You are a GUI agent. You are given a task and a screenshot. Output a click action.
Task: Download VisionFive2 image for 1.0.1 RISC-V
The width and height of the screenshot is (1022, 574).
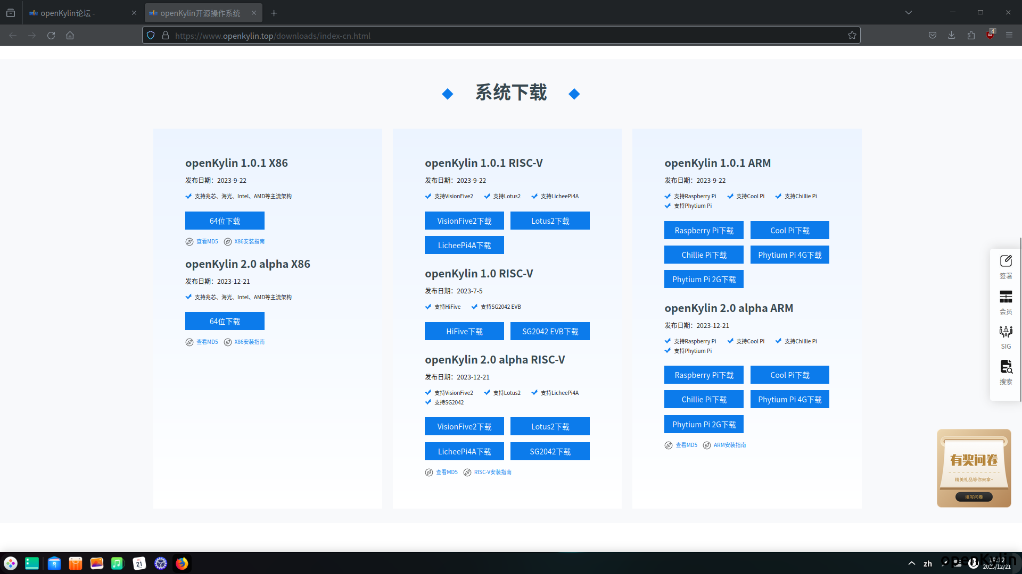tap(464, 221)
